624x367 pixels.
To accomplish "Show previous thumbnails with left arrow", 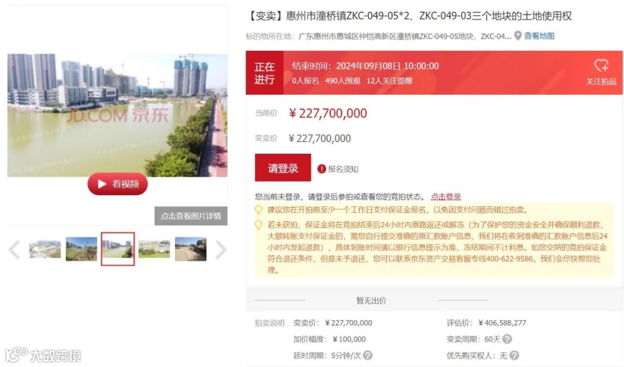I will [14, 250].
